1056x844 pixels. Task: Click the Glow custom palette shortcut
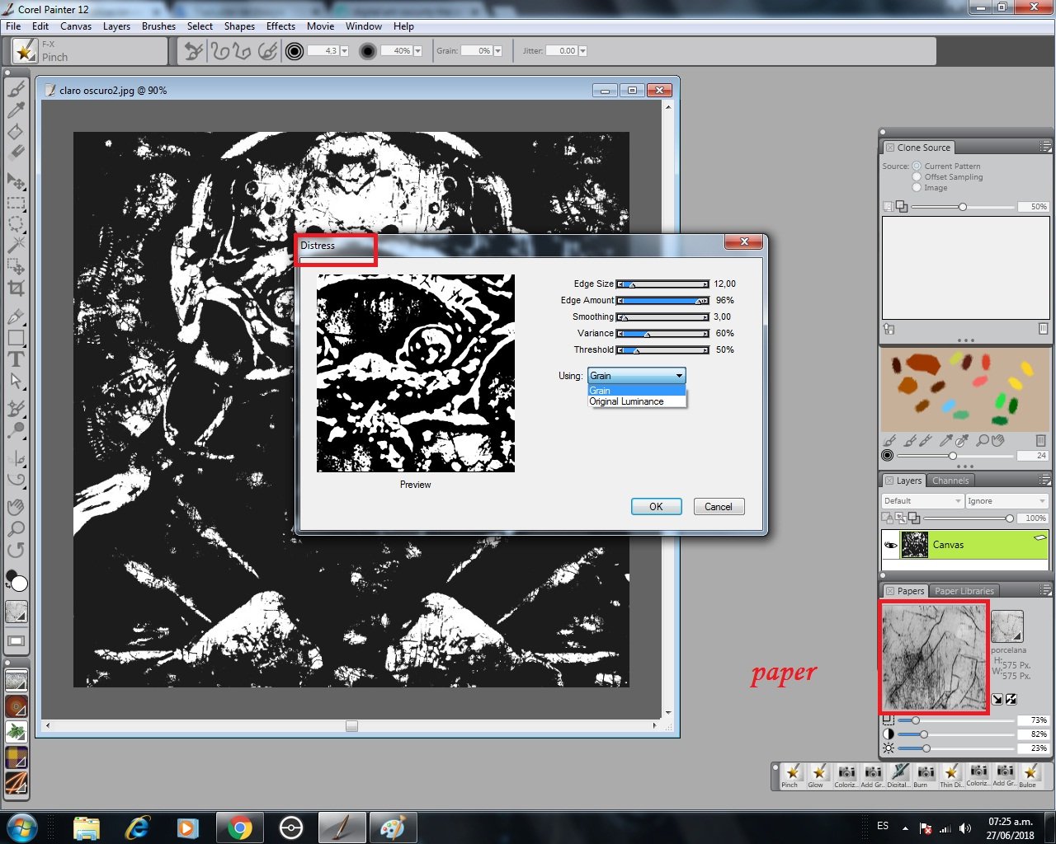point(818,776)
